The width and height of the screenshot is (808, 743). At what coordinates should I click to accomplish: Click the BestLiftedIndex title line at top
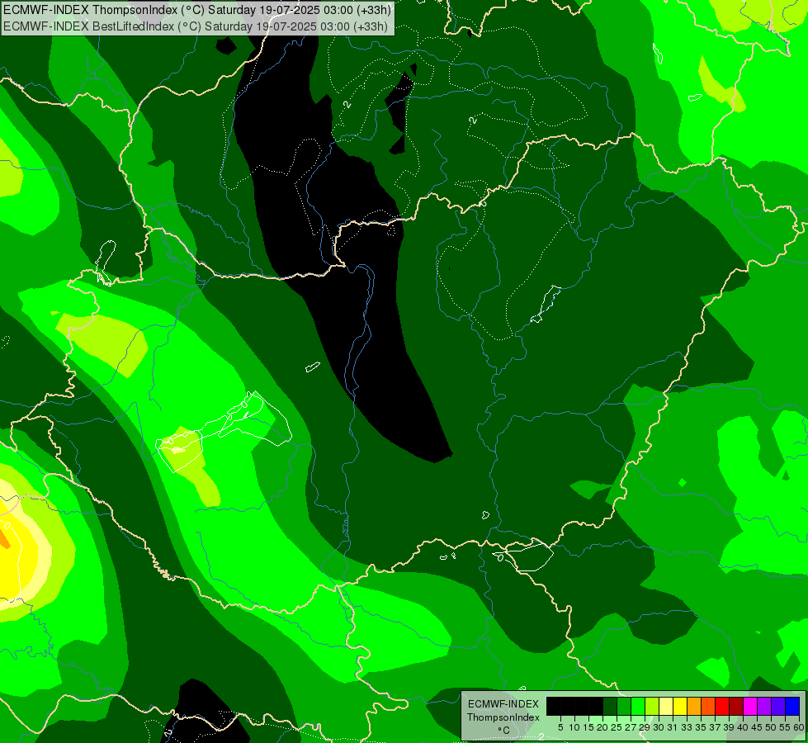coord(196,26)
